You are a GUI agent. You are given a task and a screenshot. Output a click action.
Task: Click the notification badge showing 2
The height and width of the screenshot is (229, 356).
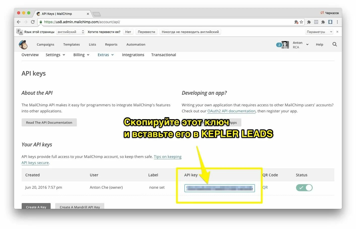279,45
